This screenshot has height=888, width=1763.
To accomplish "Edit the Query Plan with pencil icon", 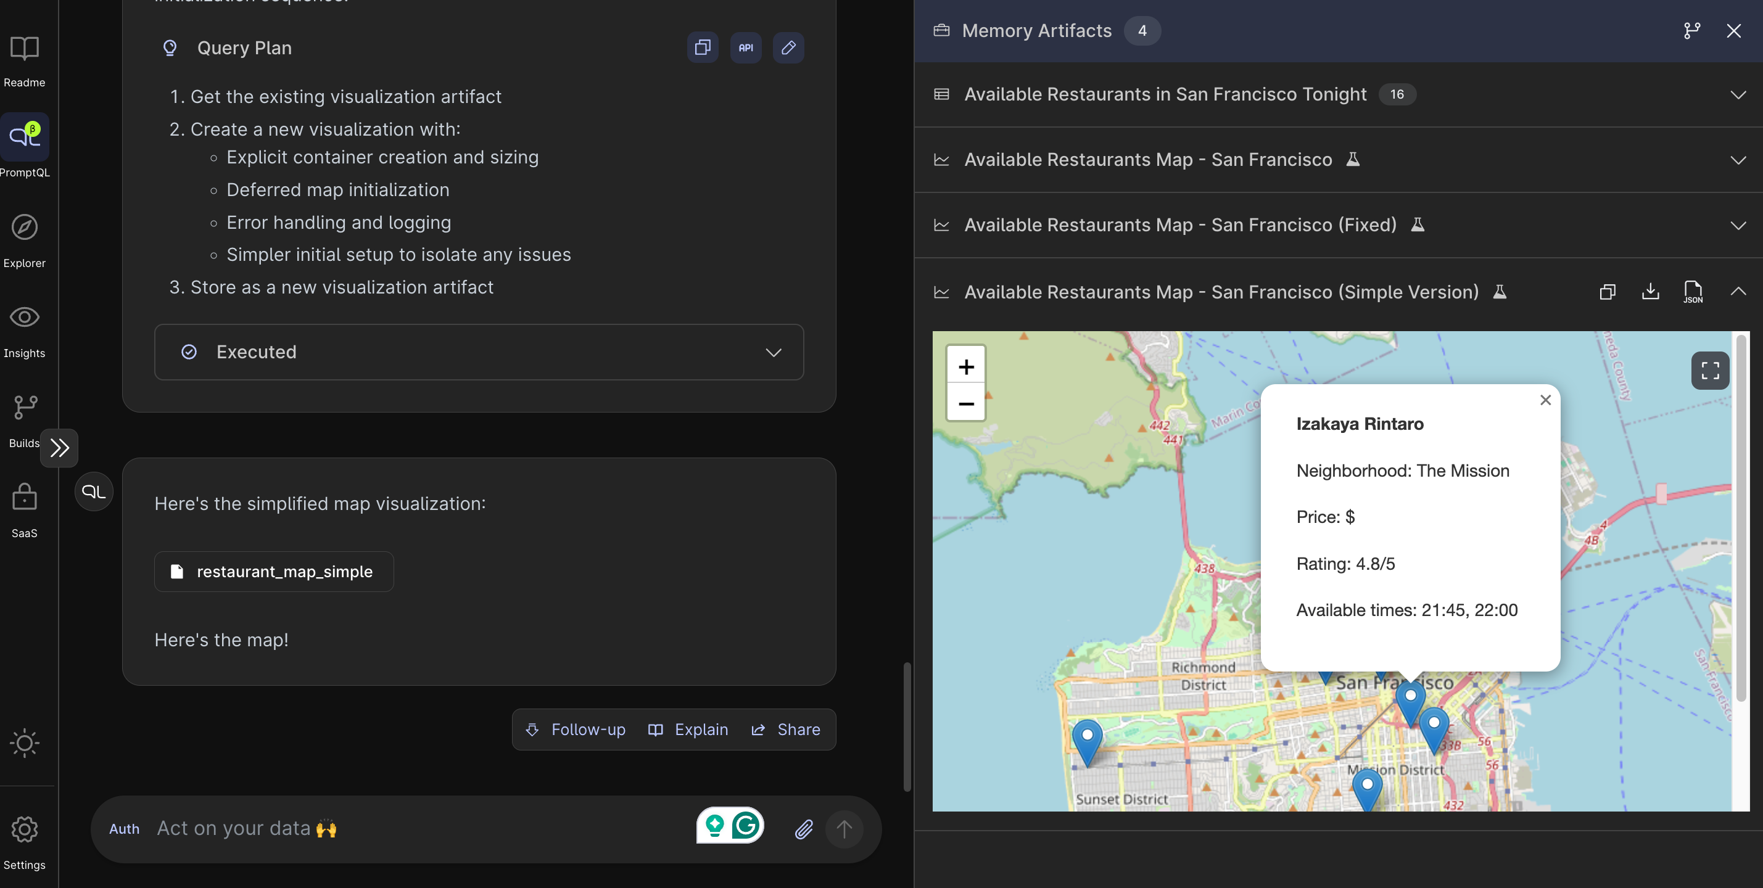I will pyautogui.click(x=788, y=48).
